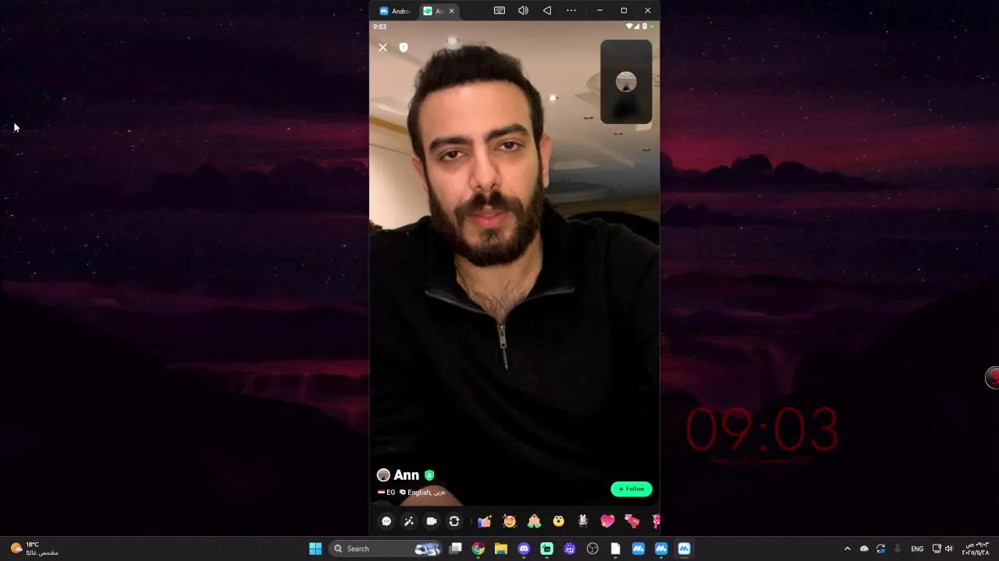
Task: Send the pink heart reaction
Action: point(607,521)
